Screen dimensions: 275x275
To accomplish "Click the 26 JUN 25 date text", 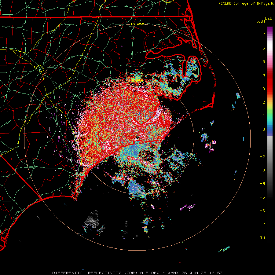I will tap(194, 273).
